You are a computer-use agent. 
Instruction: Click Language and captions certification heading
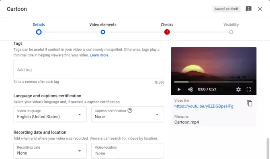(x=47, y=96)
